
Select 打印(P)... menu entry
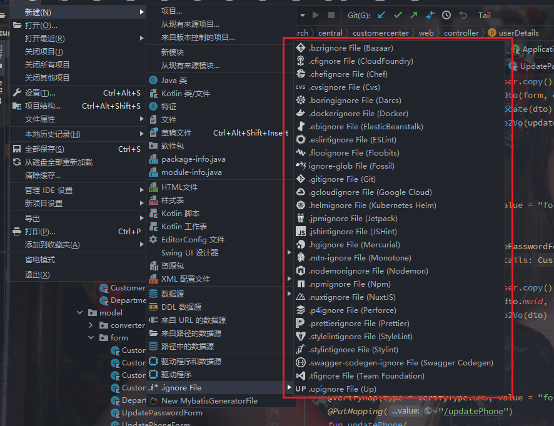(x=78, y=232)
